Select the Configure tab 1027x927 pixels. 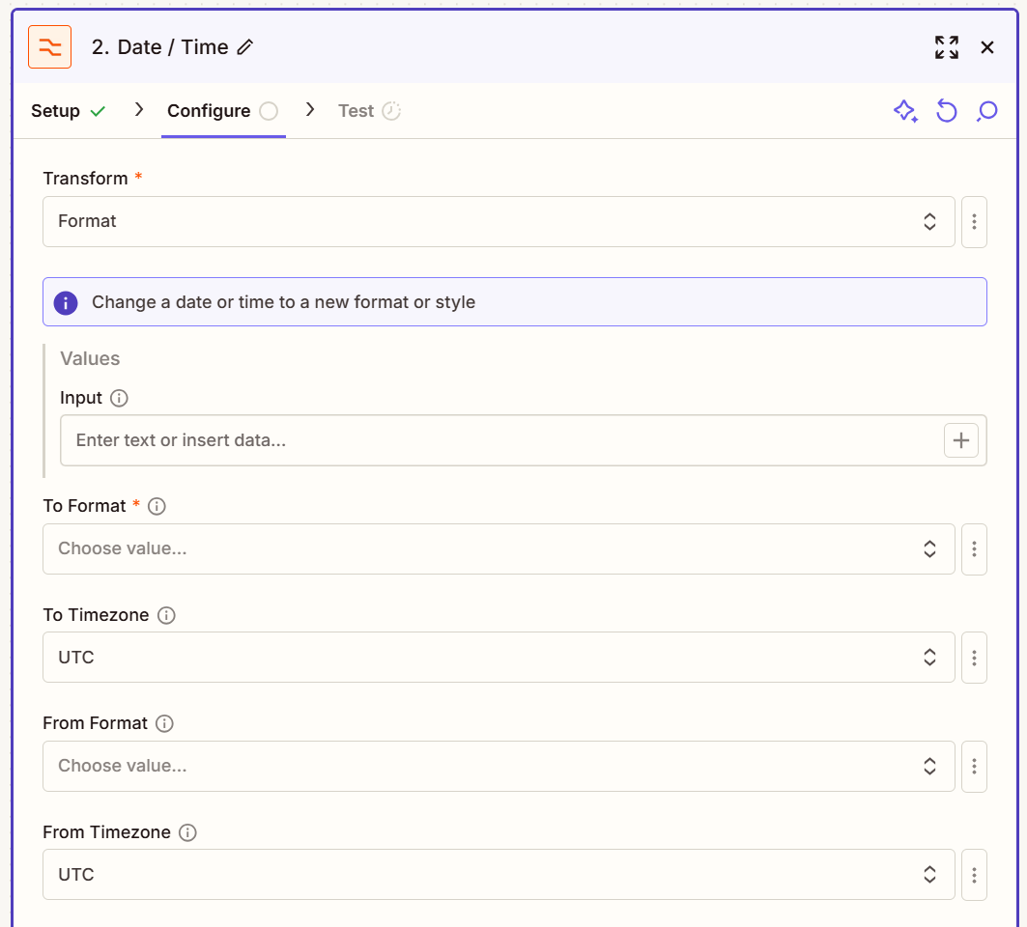tap(222, 111)
